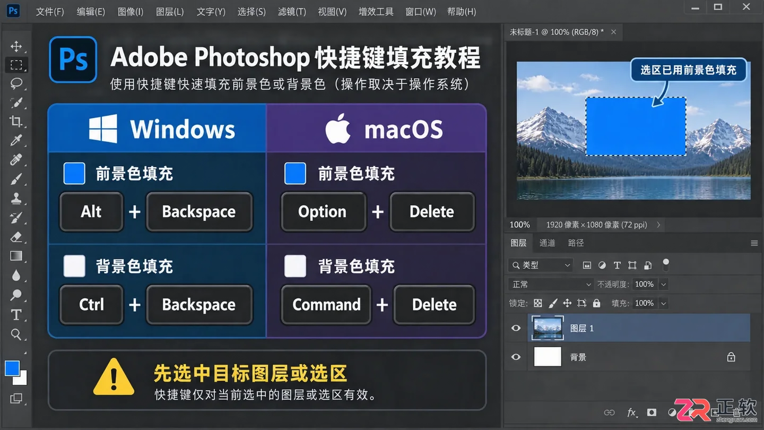Click the 图层 1 layer thumbnail
The height and width of the screenshot is (430, 764).
point(547,328)
